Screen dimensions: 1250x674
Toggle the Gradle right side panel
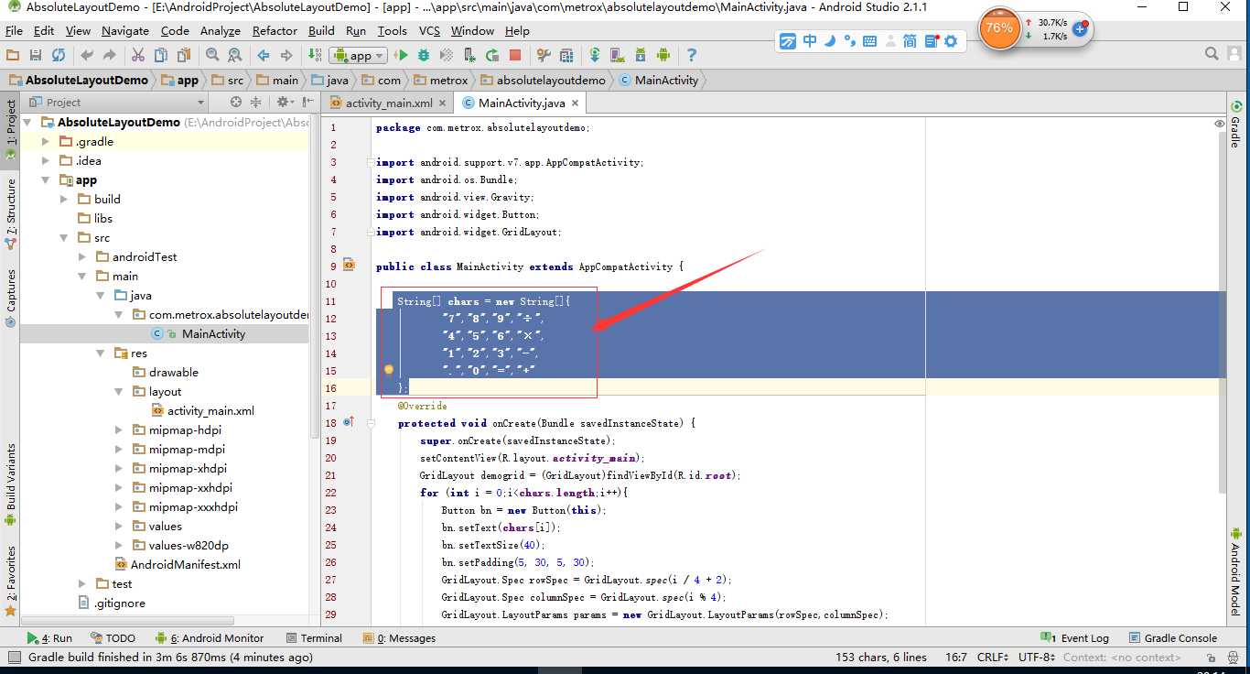click(1235, 124)
